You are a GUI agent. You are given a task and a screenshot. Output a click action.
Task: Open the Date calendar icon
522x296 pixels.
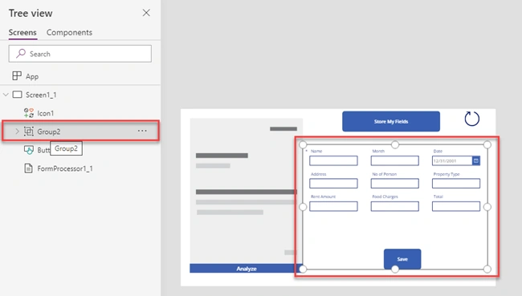pyautogui.click(x=476, y=160)
